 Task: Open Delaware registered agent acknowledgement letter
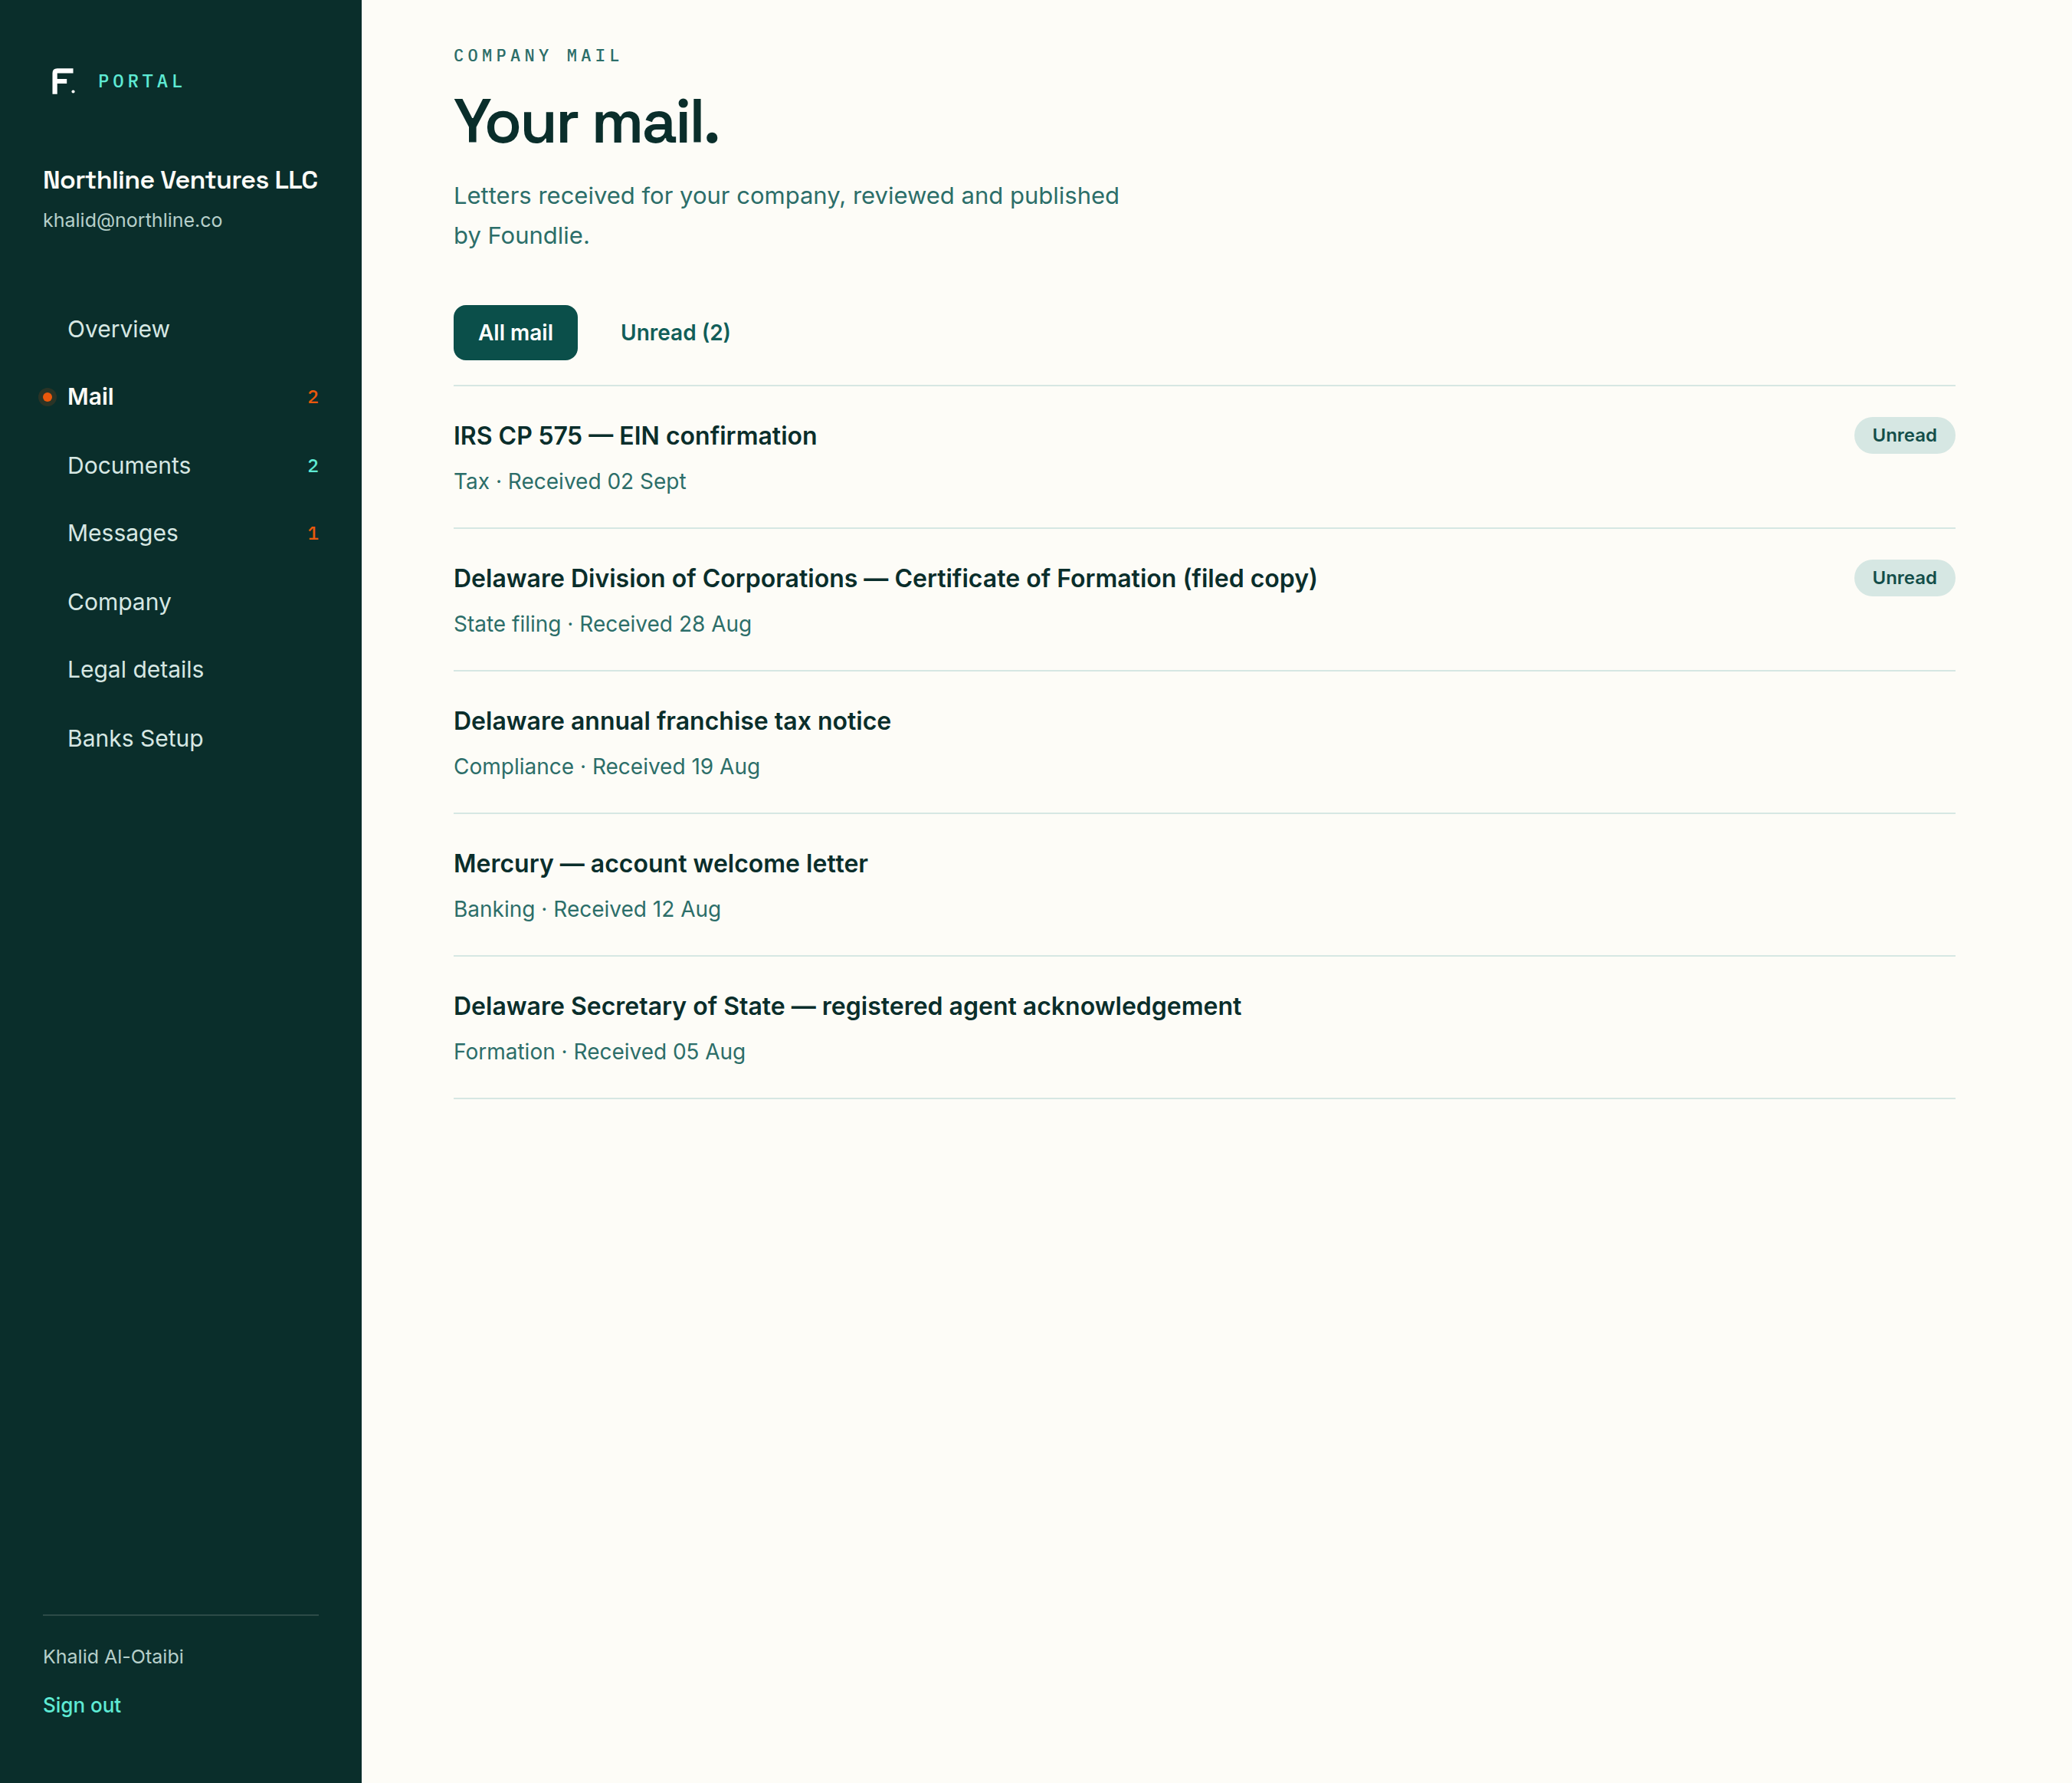coord(1204,1028)
